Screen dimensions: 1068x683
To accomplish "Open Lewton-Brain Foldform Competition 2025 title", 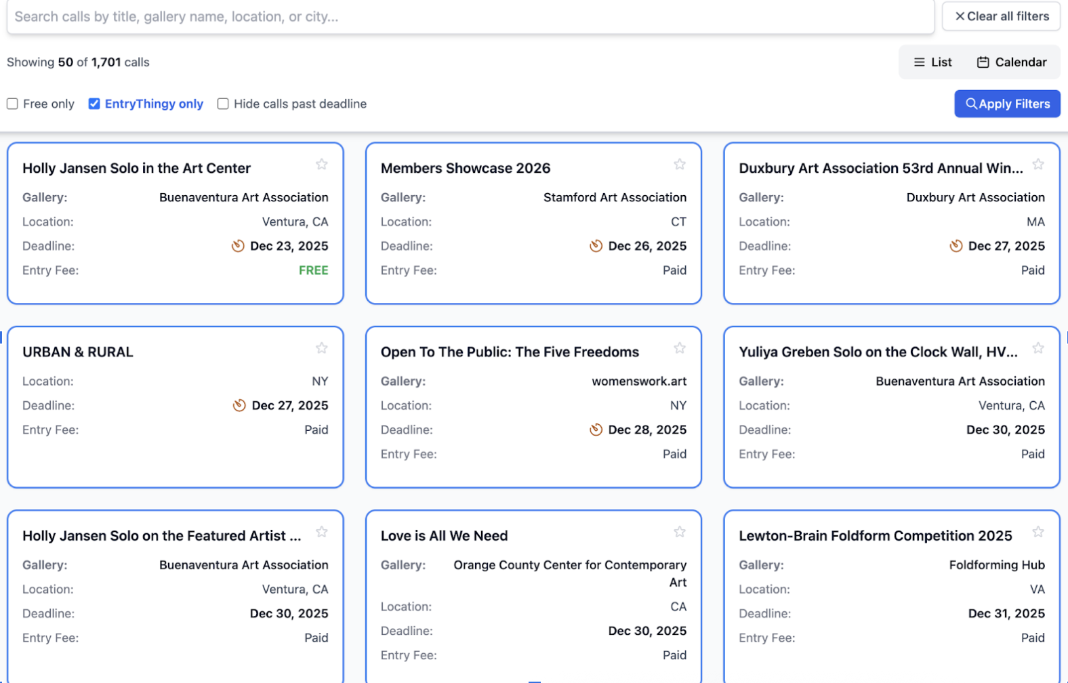I will 875,536.
